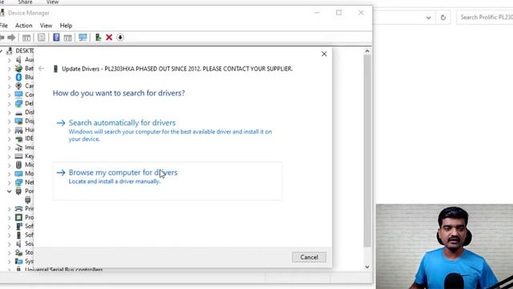Click the scrollbar down arrow in Device Manager

pos(367,267)
